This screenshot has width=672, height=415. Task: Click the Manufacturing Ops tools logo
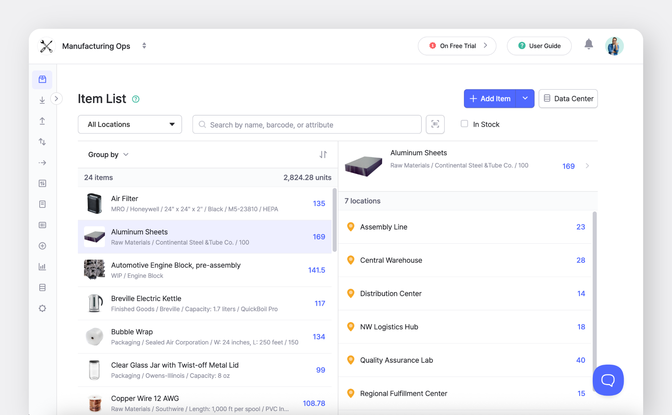(47, 46)
